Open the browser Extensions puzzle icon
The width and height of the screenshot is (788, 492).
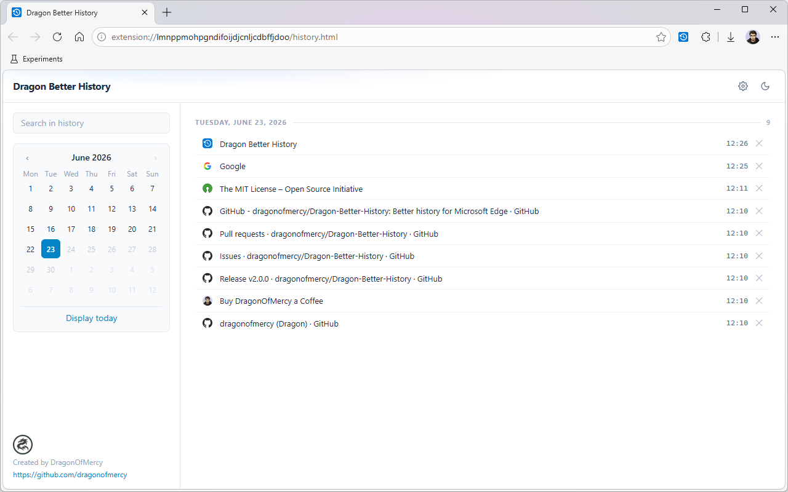[706, 37]
